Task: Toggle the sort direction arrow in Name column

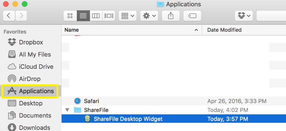Action: click(196, 30)
